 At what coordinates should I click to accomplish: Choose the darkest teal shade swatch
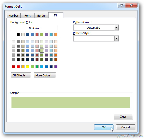point(51,59)
